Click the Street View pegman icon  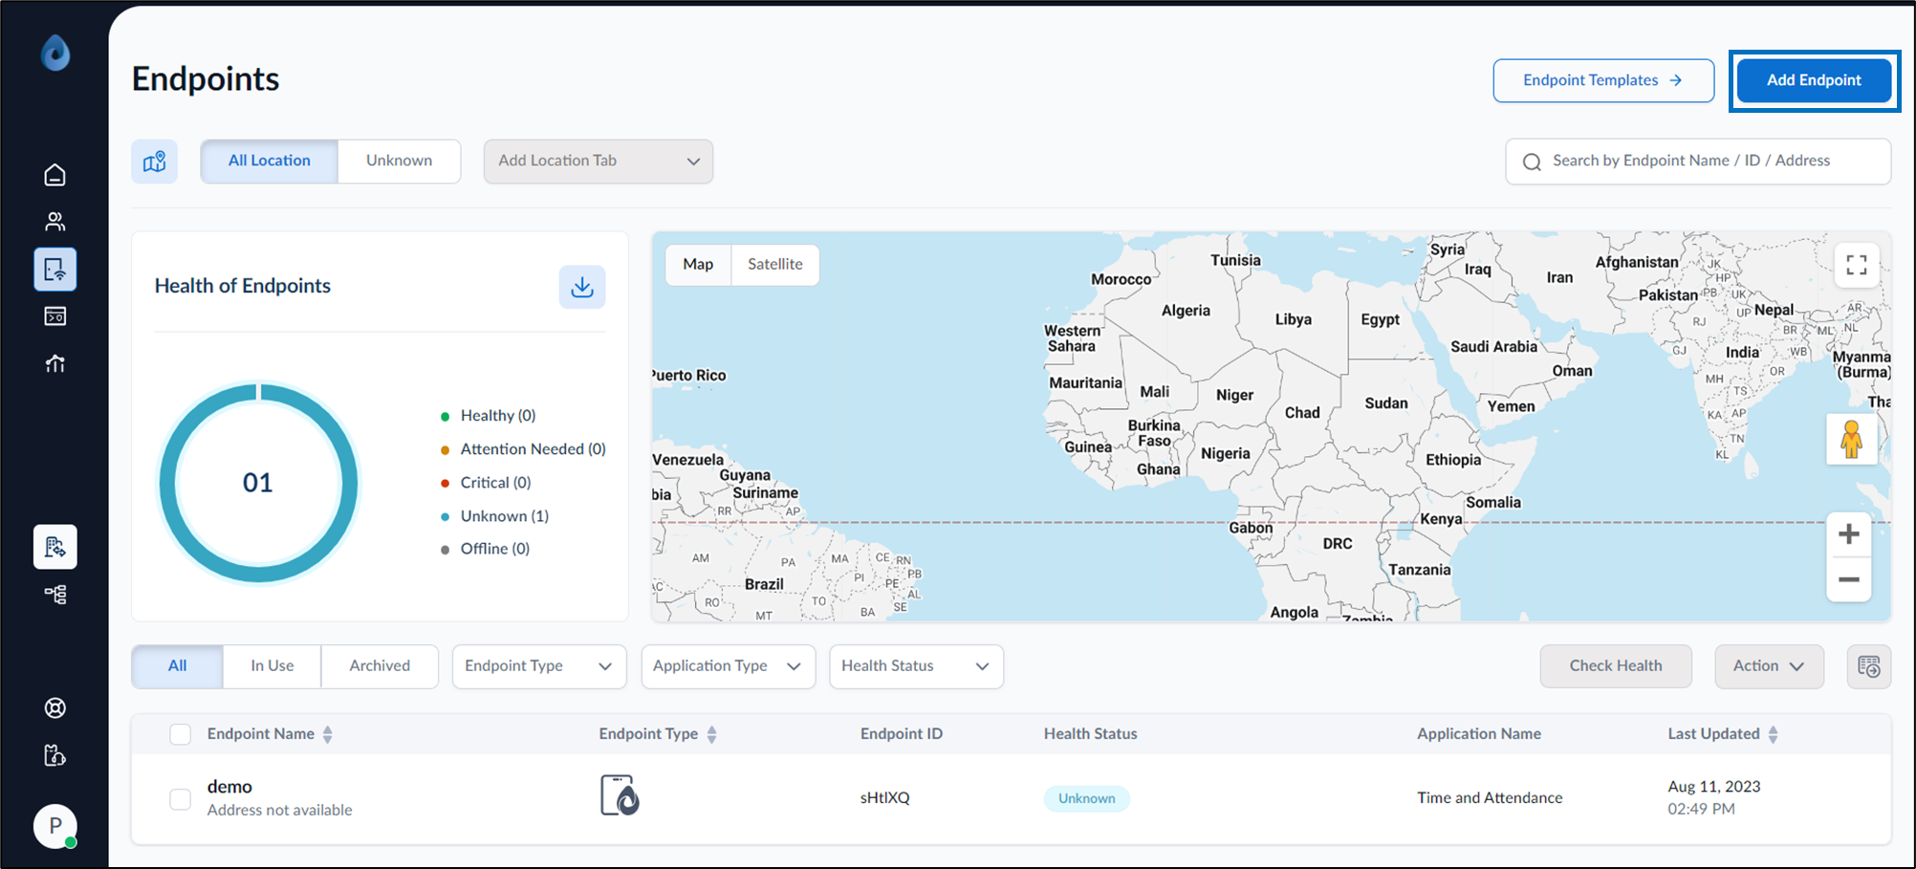coord(1852,440)
